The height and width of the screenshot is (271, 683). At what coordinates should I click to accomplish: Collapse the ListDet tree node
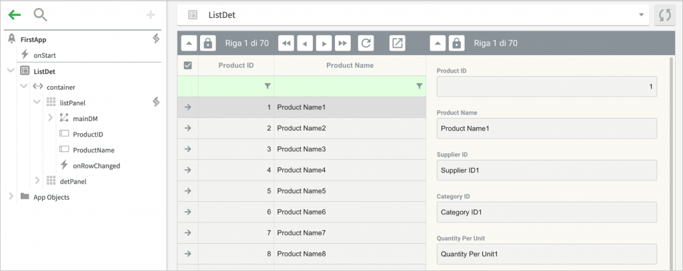tap(11, 71)
